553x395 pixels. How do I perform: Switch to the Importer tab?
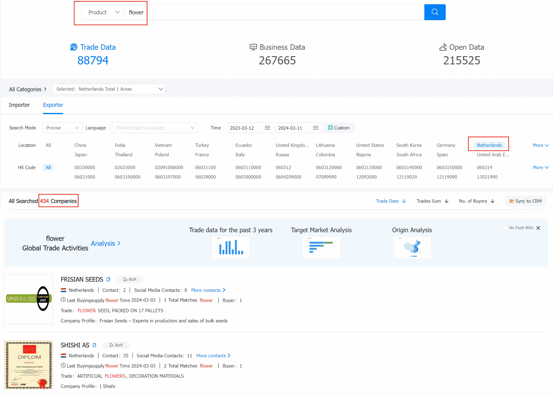[19, 105]
